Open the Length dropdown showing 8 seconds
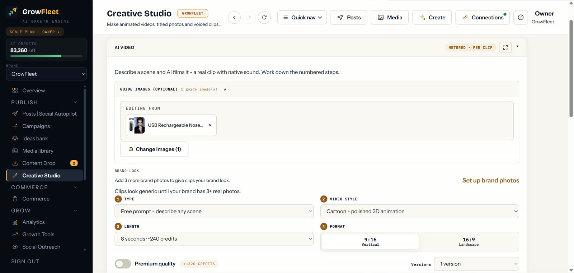This screenshot has width=574, height=273. pyautogui.click(x=214, y=239)
